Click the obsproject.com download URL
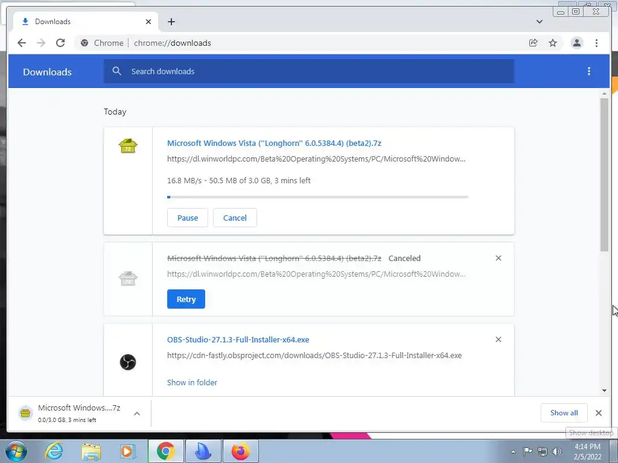 (x=314, y=355)
